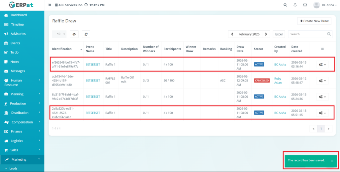Select Timeline in the sidebar
The image size is (340, 172).
tap(17, 24)
